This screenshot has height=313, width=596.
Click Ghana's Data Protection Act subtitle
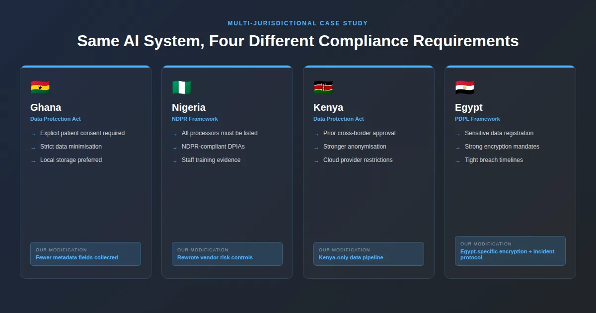(x=56, y=119)
